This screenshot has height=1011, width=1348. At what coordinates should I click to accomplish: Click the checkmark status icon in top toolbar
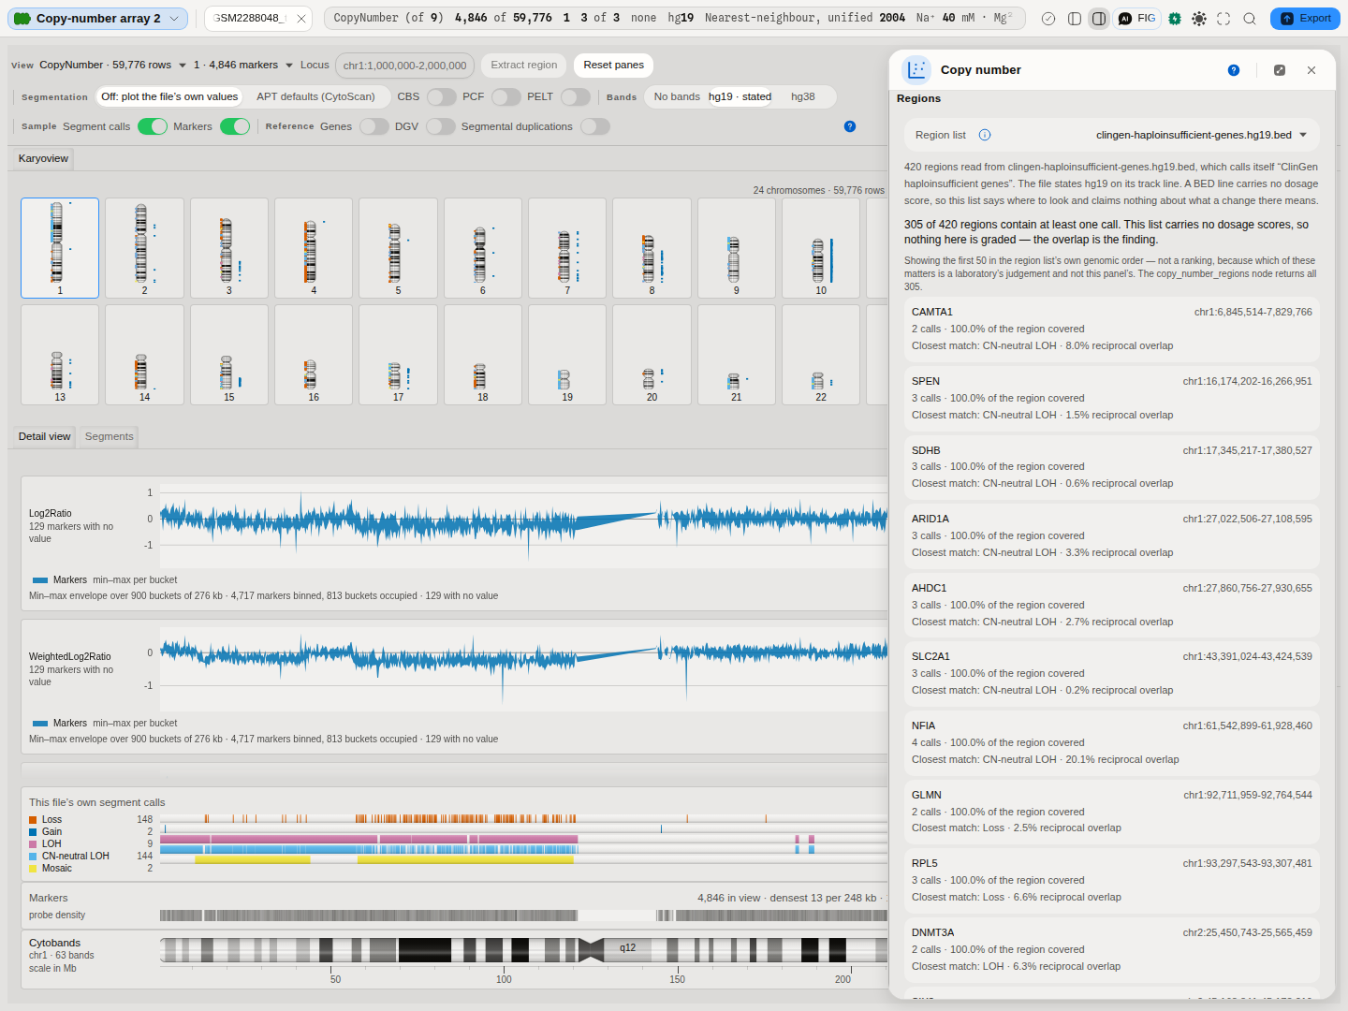pos(1048,19)
